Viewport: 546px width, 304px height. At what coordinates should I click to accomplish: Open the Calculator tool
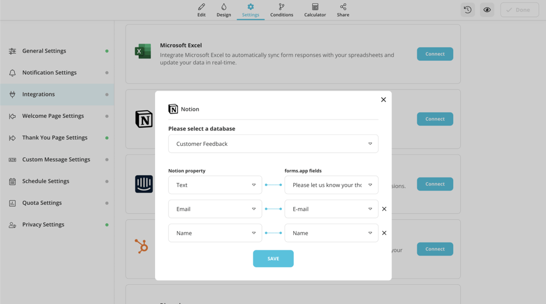pyautogui.click(x=315, y=10)
